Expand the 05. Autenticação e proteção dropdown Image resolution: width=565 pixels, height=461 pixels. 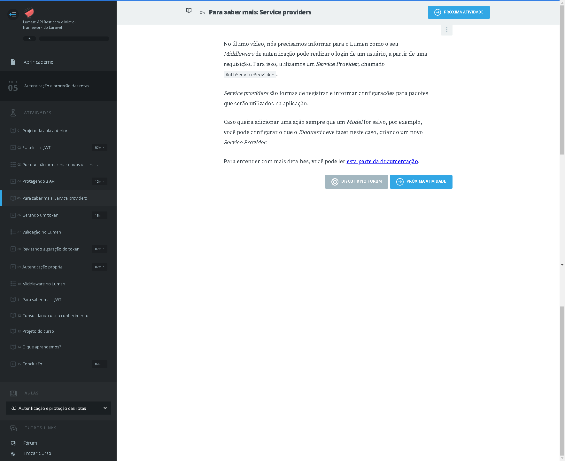click(x=58, y=408)
